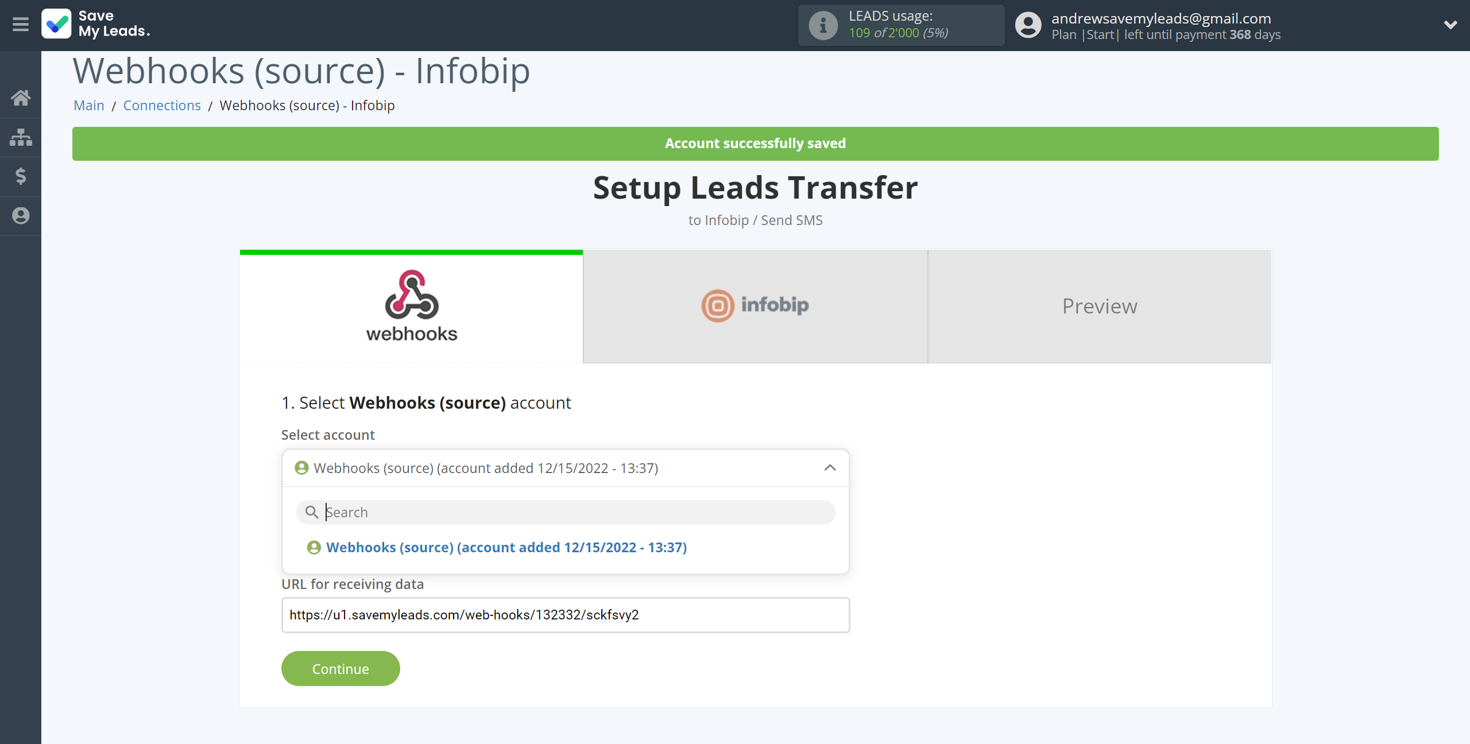Click the LEADS usage info icon
This screenshot has height=744, width=1470.
coord(823,25)
